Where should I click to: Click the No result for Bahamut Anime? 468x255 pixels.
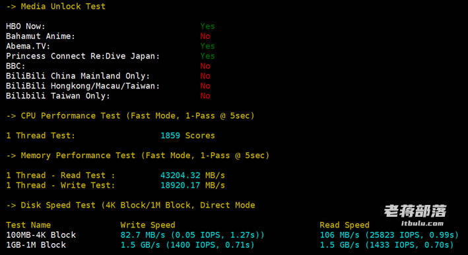tap(205, 36)
